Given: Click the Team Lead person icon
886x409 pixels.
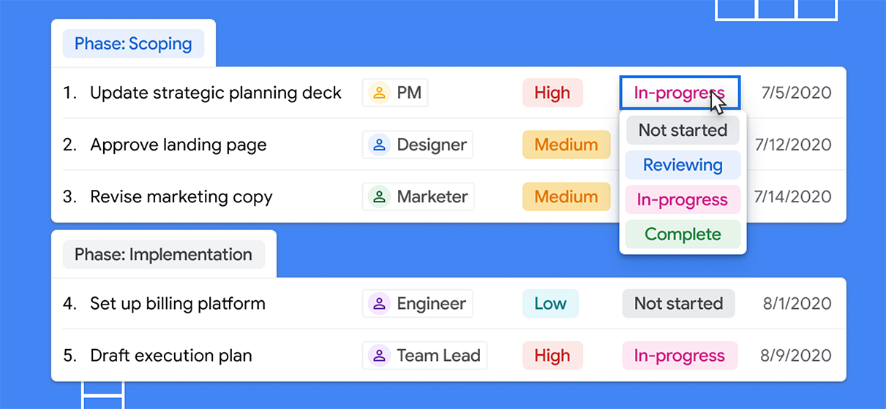Looking at the screenshot, I should (379, 356).
